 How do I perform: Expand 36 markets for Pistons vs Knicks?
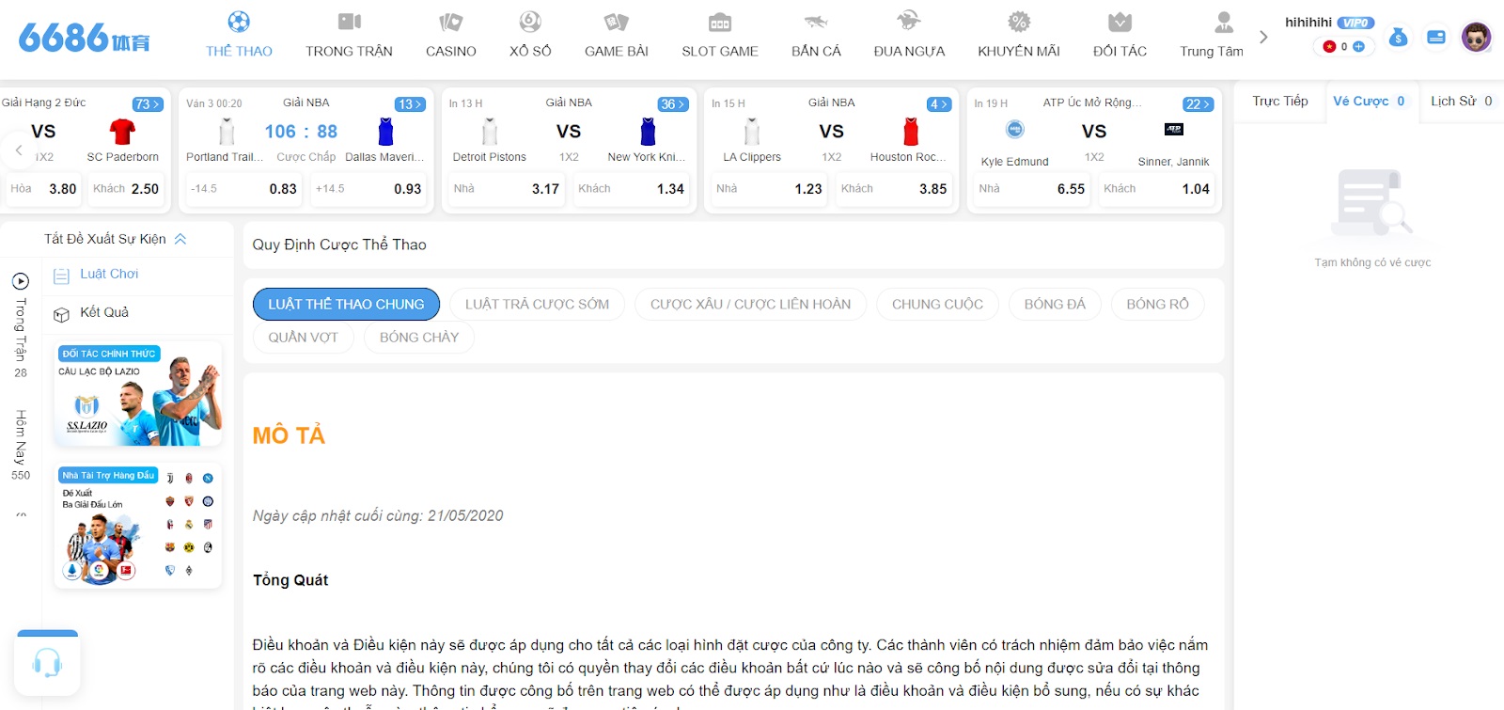point(673,104)
